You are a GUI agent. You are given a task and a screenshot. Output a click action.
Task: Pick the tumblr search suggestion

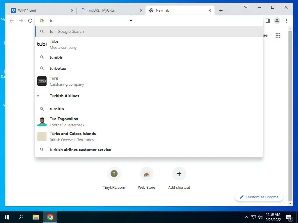pos(149,57)
